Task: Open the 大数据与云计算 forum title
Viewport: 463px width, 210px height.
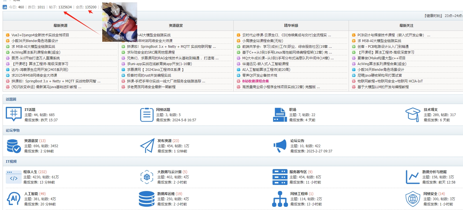Action: pyautogui.click(x=170, y=172)
